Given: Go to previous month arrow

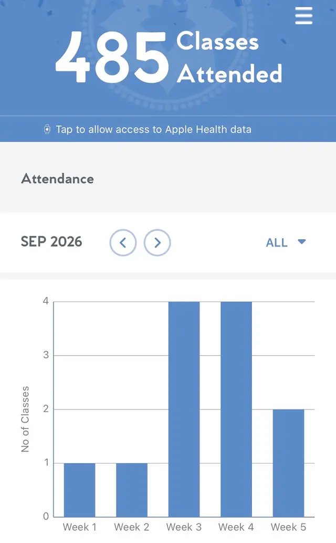Looking at the screenshot, I should 123,243.
